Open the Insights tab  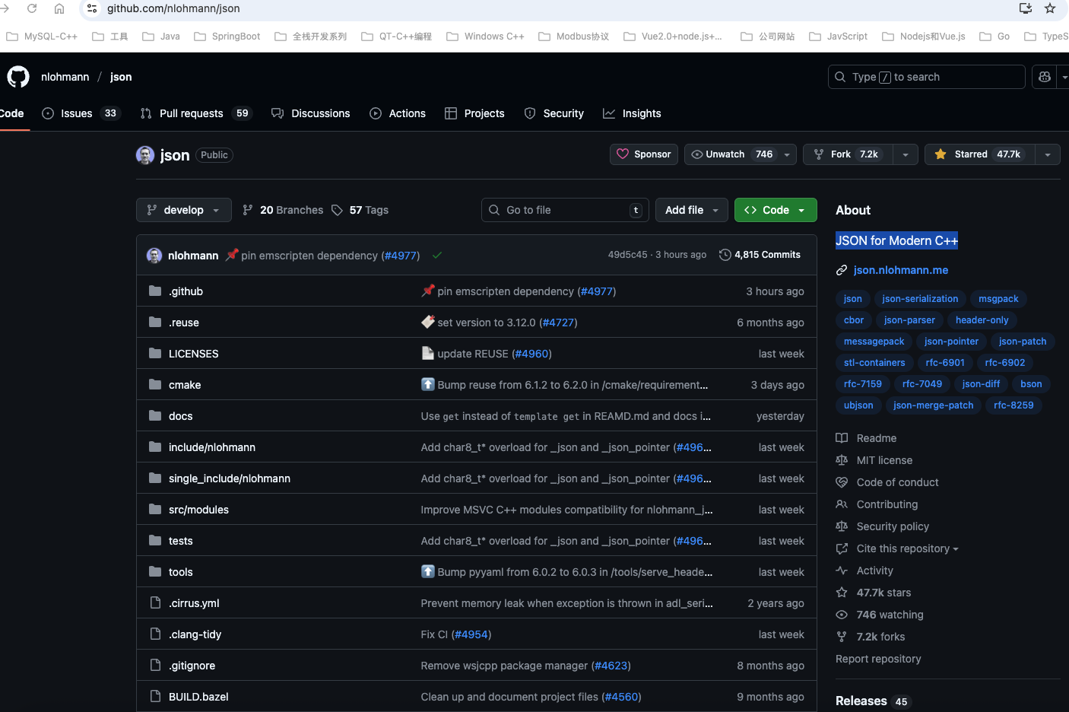[632, 113]
